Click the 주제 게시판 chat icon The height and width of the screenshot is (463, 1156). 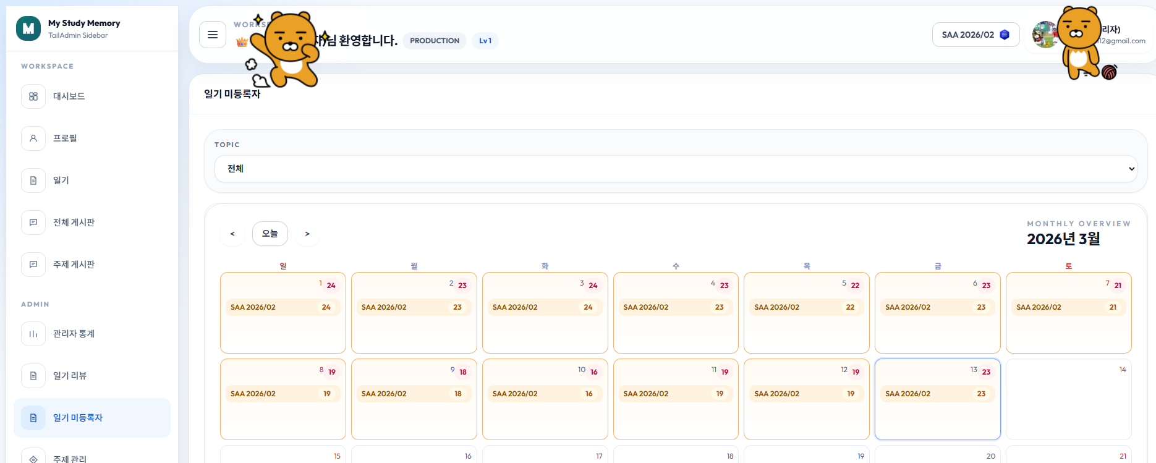[x=33, y=265]
